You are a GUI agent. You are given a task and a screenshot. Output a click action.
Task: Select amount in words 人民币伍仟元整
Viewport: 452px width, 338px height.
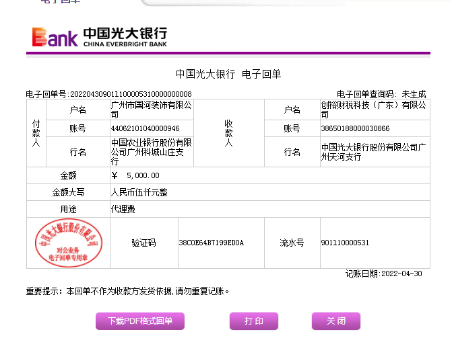(139, 192)
